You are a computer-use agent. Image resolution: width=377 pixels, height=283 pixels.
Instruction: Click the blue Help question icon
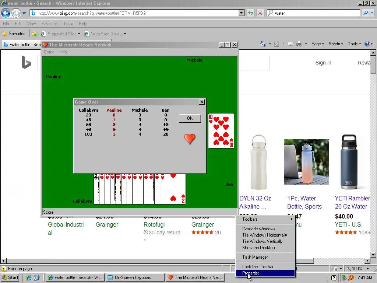click(x=367, y=44)
